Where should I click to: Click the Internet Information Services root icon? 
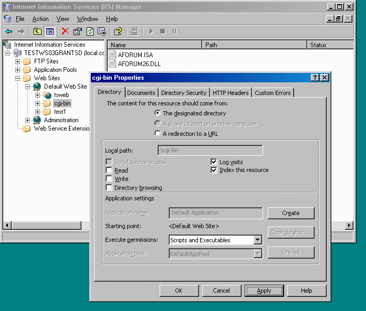pyautogui.click(x=7, y=44)
